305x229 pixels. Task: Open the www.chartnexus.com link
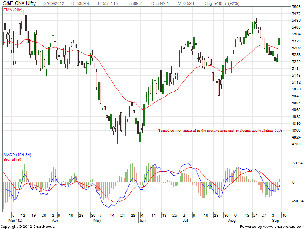click(x=283, y=226)
